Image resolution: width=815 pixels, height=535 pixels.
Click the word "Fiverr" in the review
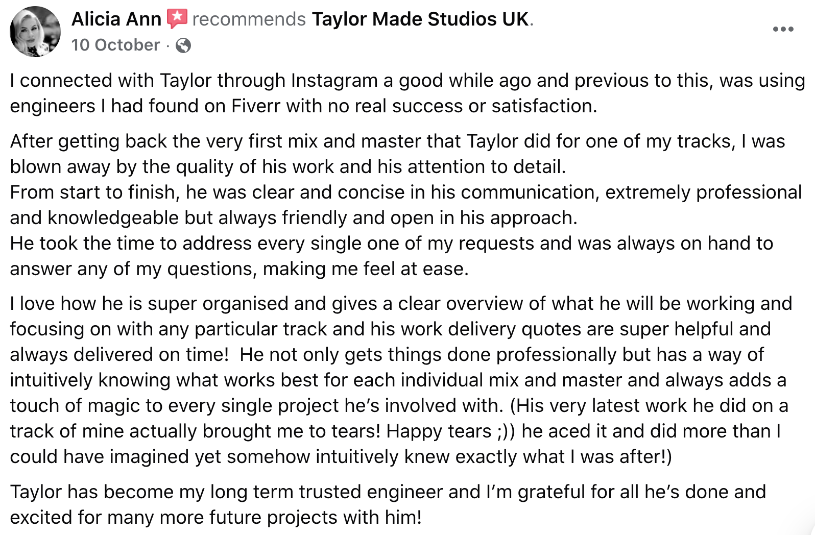pyautogui.click(x=256, y=106)
